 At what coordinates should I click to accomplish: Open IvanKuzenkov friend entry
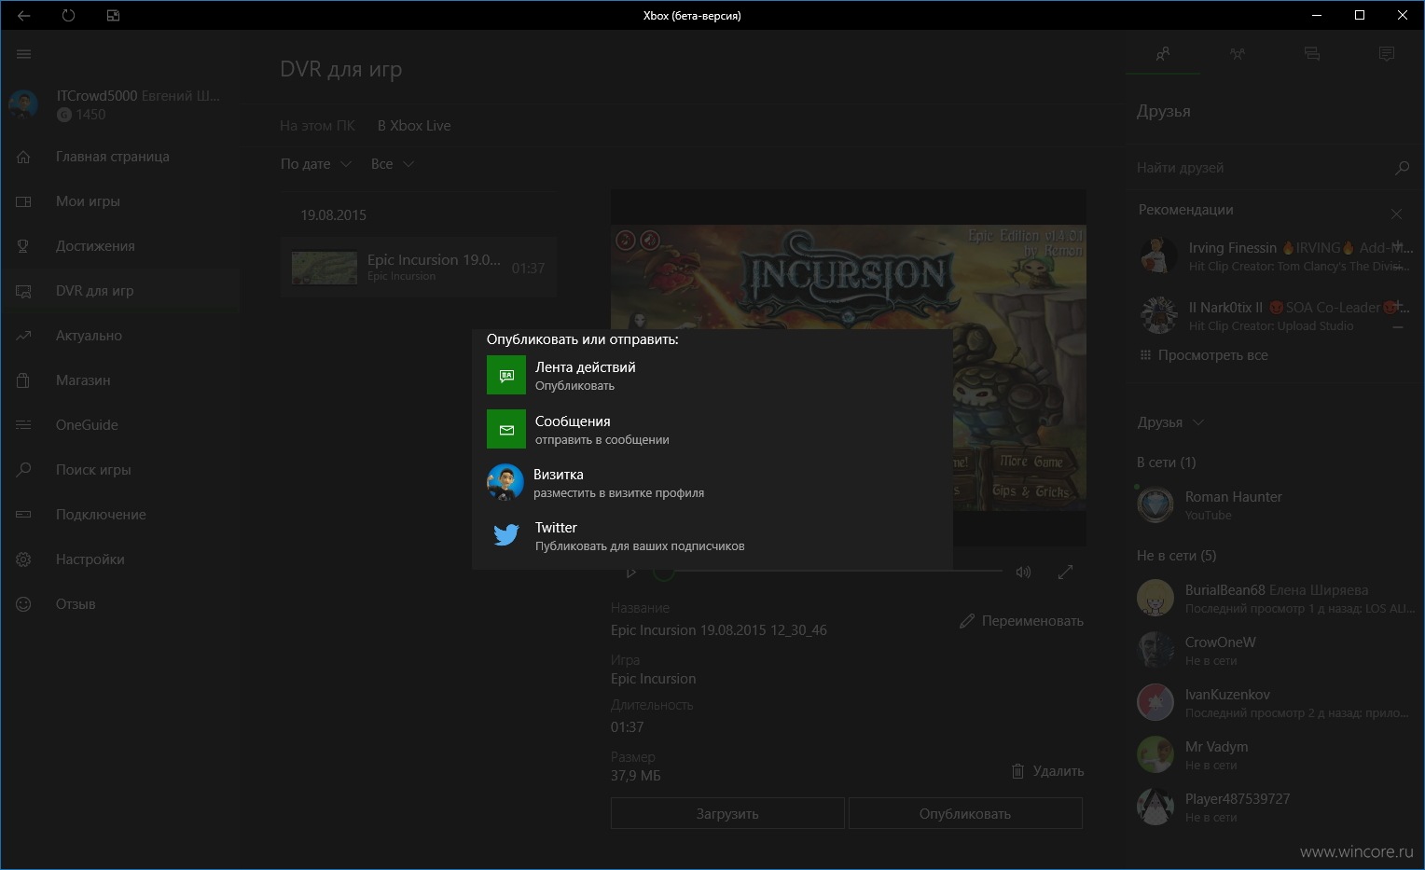point(1274,702)
